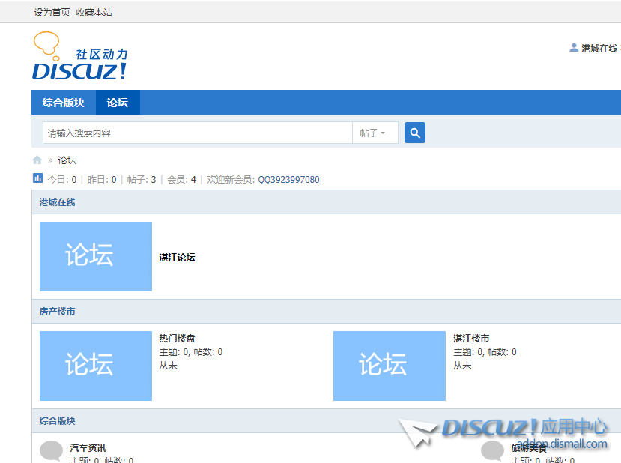
Task: Open the 湛江论坛 forum title link
Action: (177, 257)
